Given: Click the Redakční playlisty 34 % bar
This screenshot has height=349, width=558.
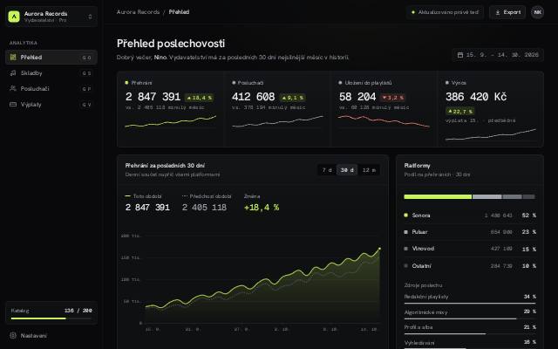Looking at the screenshot, I should [470, 304].
